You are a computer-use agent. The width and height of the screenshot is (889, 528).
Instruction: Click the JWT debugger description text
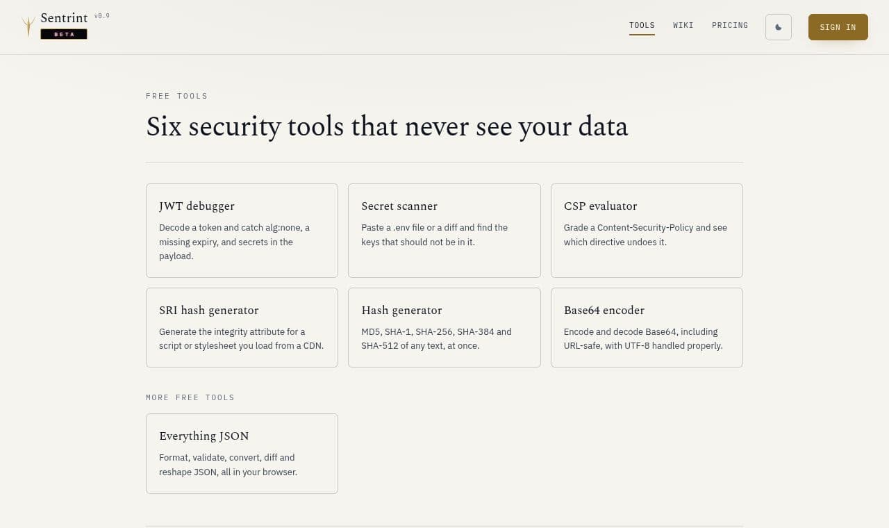tap(235, 242)
